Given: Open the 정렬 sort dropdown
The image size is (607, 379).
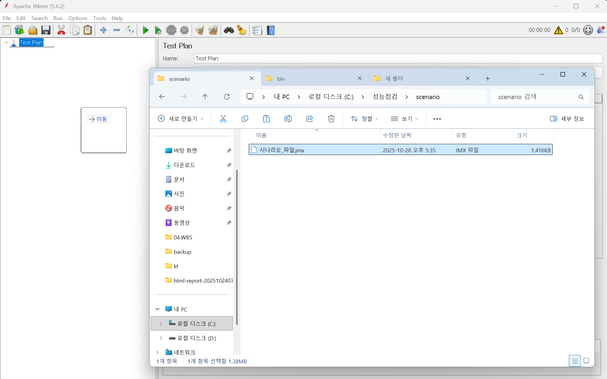Looking at the screenshot, I should (364, 119).
